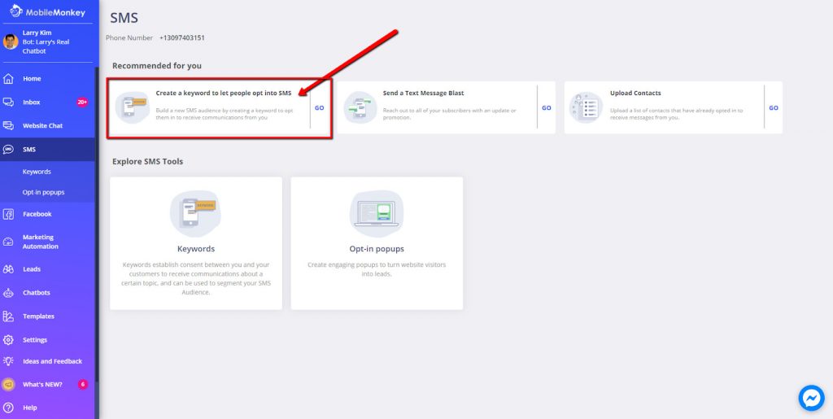Image resolution: width=833 pixels, height=419 pixels.
Task: Click 'Upload Contacts' card title
Action: [x=635, y=93]
